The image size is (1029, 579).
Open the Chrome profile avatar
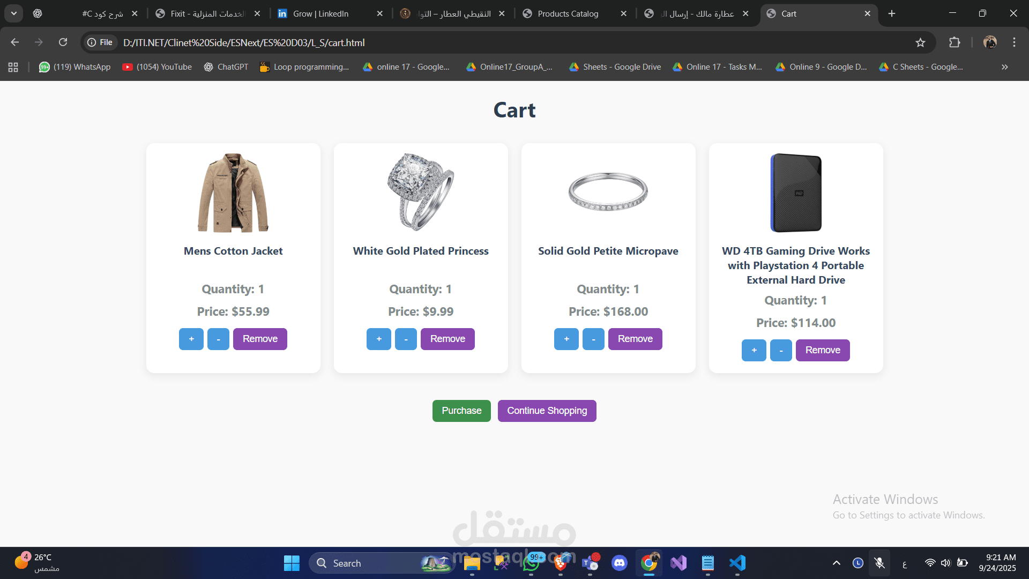pyautogui.click(x=990, y=42)
